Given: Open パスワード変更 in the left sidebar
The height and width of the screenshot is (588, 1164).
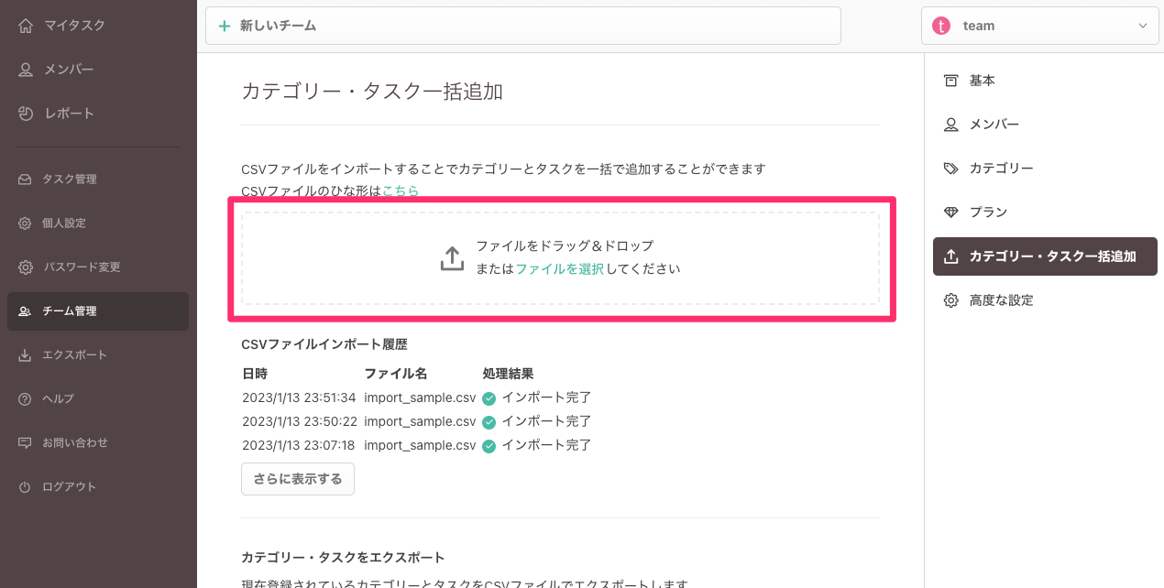Looking at the screenshot, I should click(81, 267).
